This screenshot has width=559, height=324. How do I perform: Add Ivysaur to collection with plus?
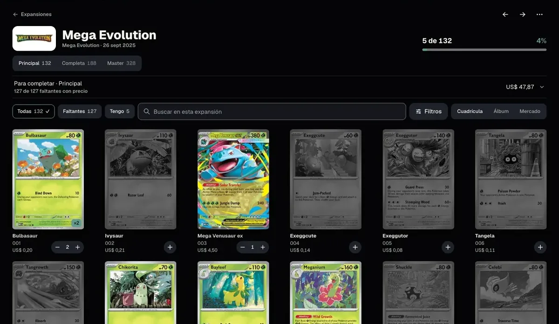click(x=170, y=247)
